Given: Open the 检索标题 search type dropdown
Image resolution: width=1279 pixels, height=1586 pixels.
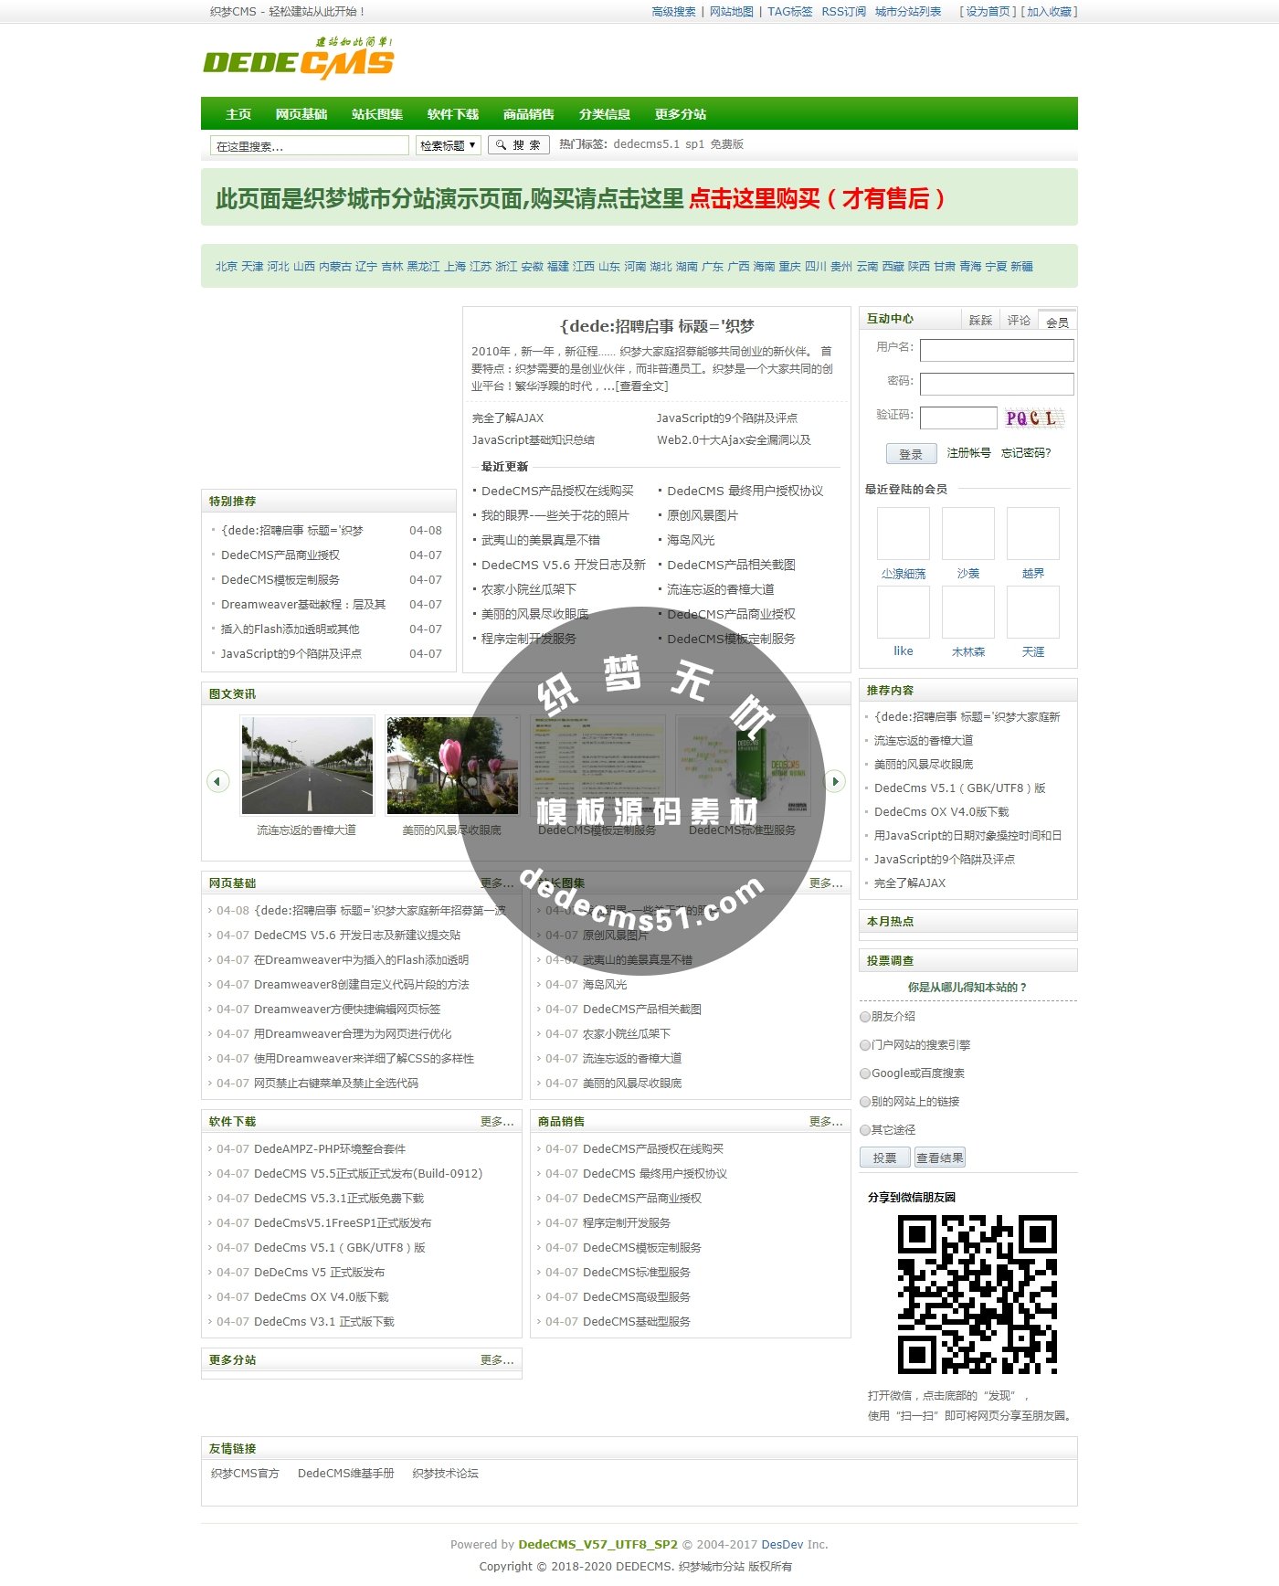Looking at the screenshot, I should pyautogui.click(x=448, y=145).
